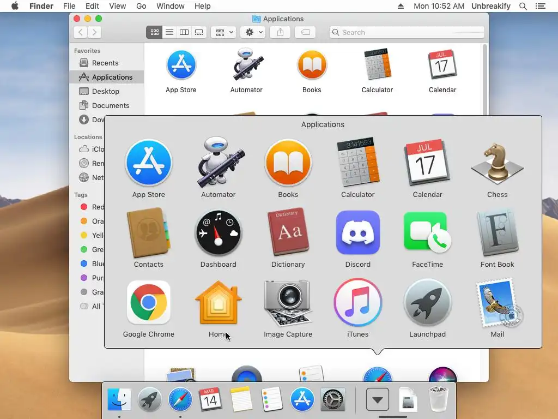Screen dimensions: 558x419
Task: Click App Store icon in Finder window
Action: [181, 65]
